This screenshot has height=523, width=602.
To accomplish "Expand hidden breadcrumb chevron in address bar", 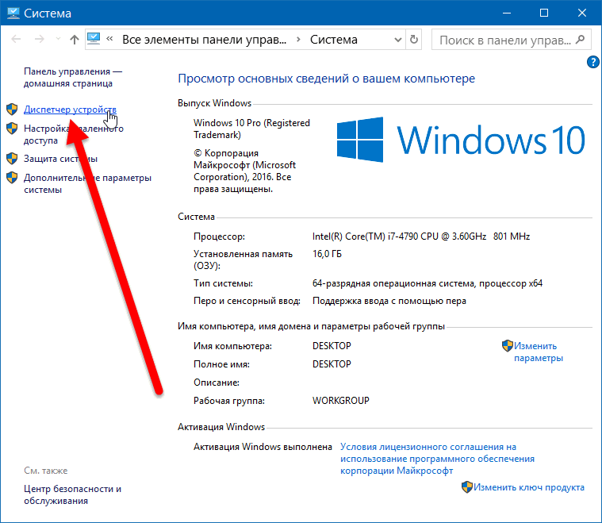I will click(x=109, y=38).
